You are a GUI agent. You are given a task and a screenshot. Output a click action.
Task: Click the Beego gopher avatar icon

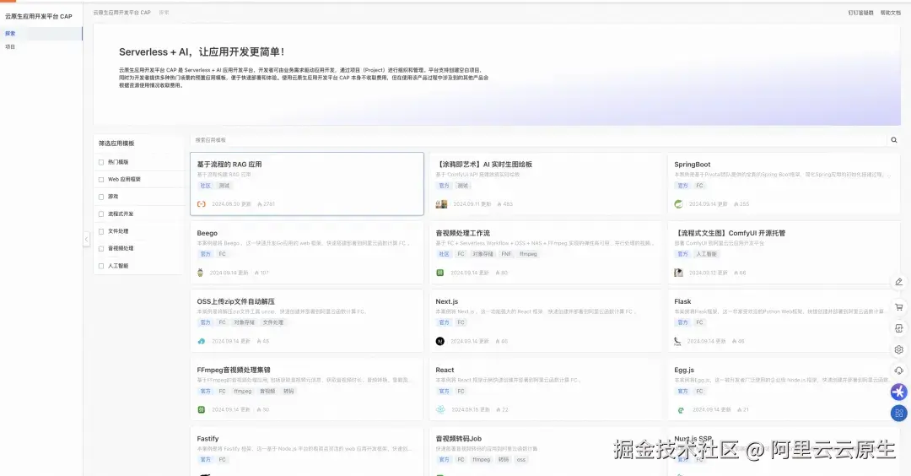201,273
